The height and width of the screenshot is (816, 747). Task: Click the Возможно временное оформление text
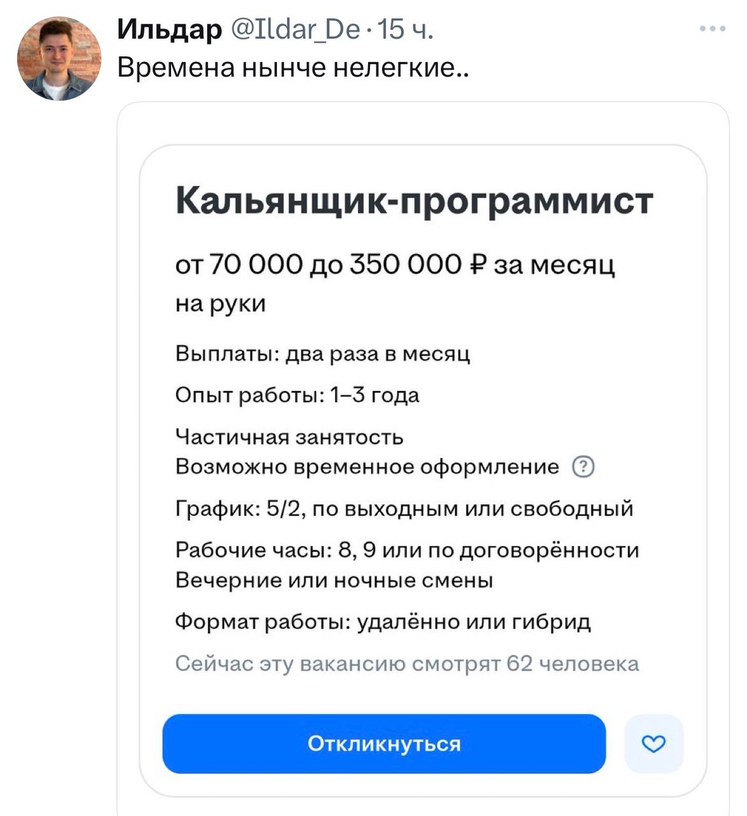(367, 467)
